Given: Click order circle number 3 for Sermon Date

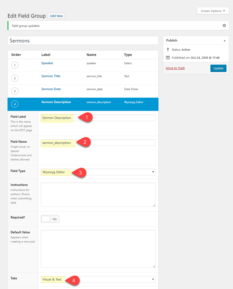Looking at the screenshot, I should click(15, 91).
